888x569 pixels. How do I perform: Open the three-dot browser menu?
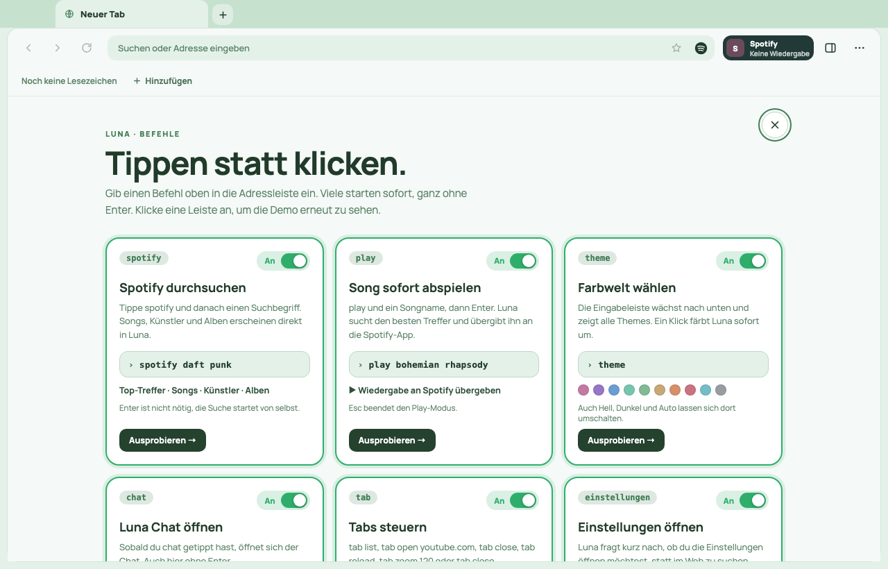(860, 48)
